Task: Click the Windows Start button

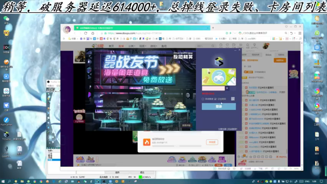Action: pyautogui.click(x=3, y=182)
